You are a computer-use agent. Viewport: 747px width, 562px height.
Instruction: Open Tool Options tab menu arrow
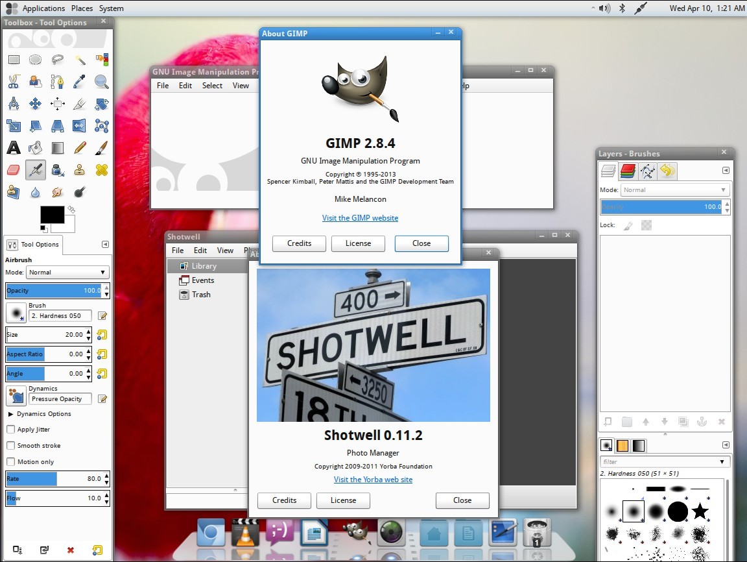pyautogui.click(x=105, y=244)
